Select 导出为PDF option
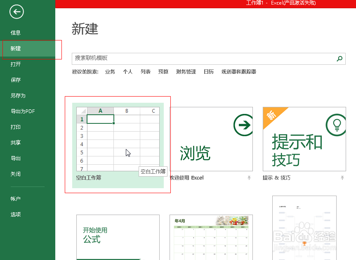 pos(23,111)
